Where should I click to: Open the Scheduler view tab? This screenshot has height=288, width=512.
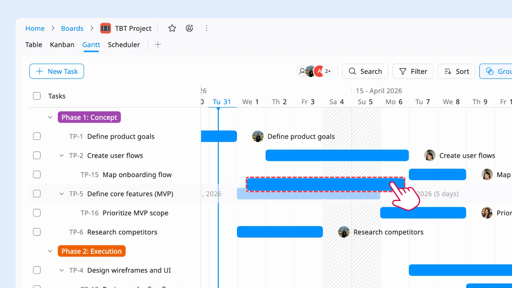point(124,45)
